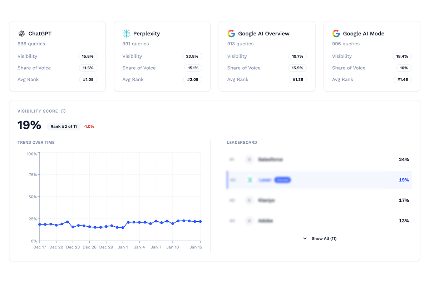Click the Rank #2 of 11 badge
Image resolution: width=429 pixels, height=286 pixels.
64,126
